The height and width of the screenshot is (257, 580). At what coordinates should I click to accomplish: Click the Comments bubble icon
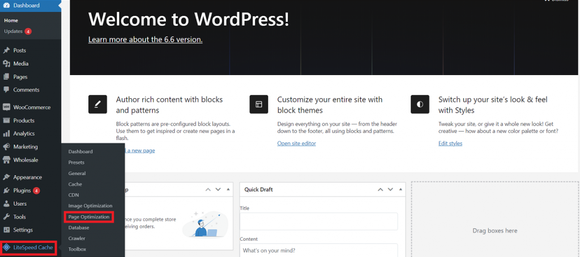coord(6,90)
